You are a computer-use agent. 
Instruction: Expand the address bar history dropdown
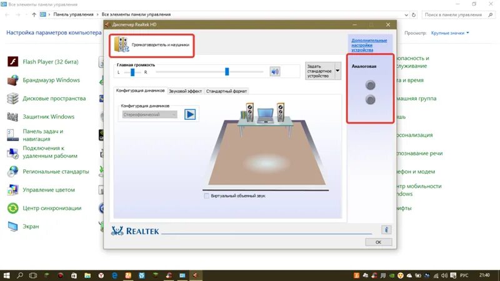[x=406, y=14]
